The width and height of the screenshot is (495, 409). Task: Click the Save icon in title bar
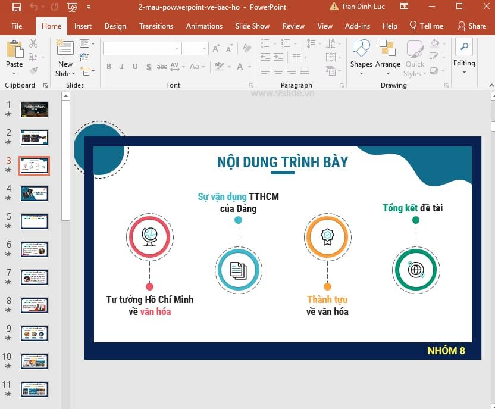16,7
